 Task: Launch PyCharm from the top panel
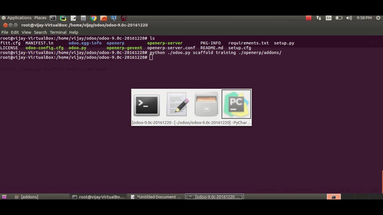63,18
